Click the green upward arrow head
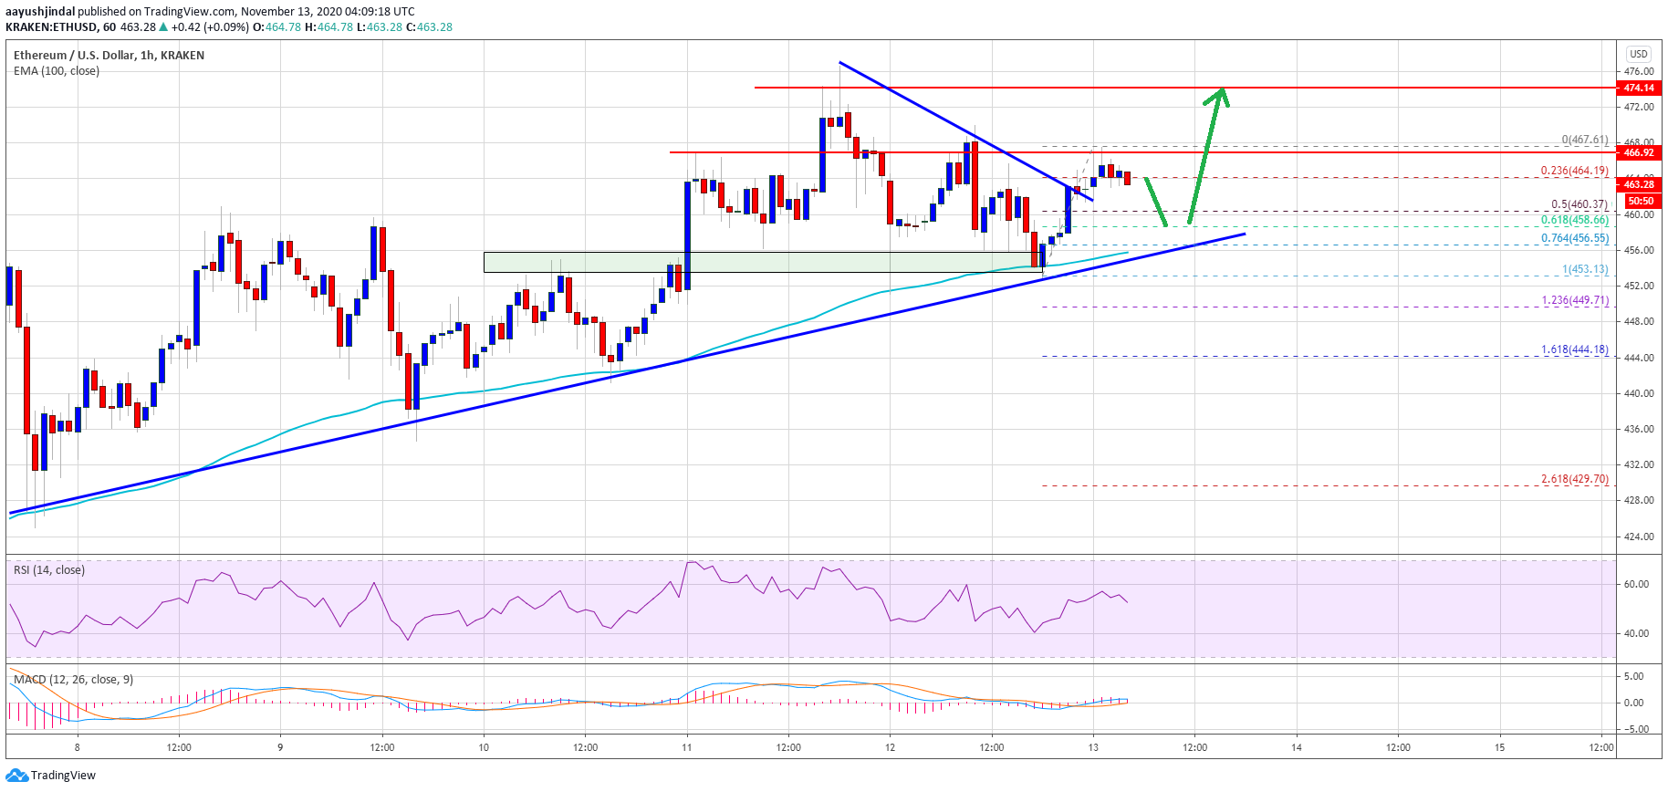Screen dimensions: 1668x792 tap(1219, 96)
